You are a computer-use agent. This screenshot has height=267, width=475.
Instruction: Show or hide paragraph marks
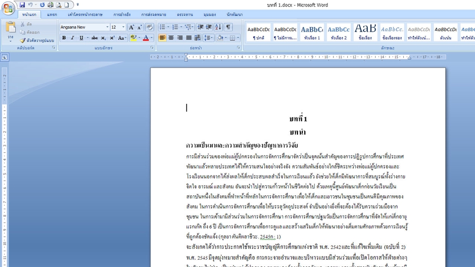(x=228, y=27)
